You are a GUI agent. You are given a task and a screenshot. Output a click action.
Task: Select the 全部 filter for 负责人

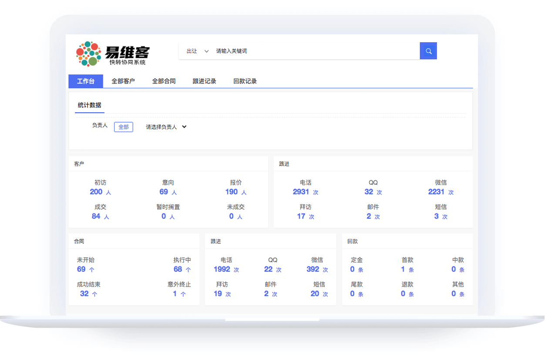point(123,127)
